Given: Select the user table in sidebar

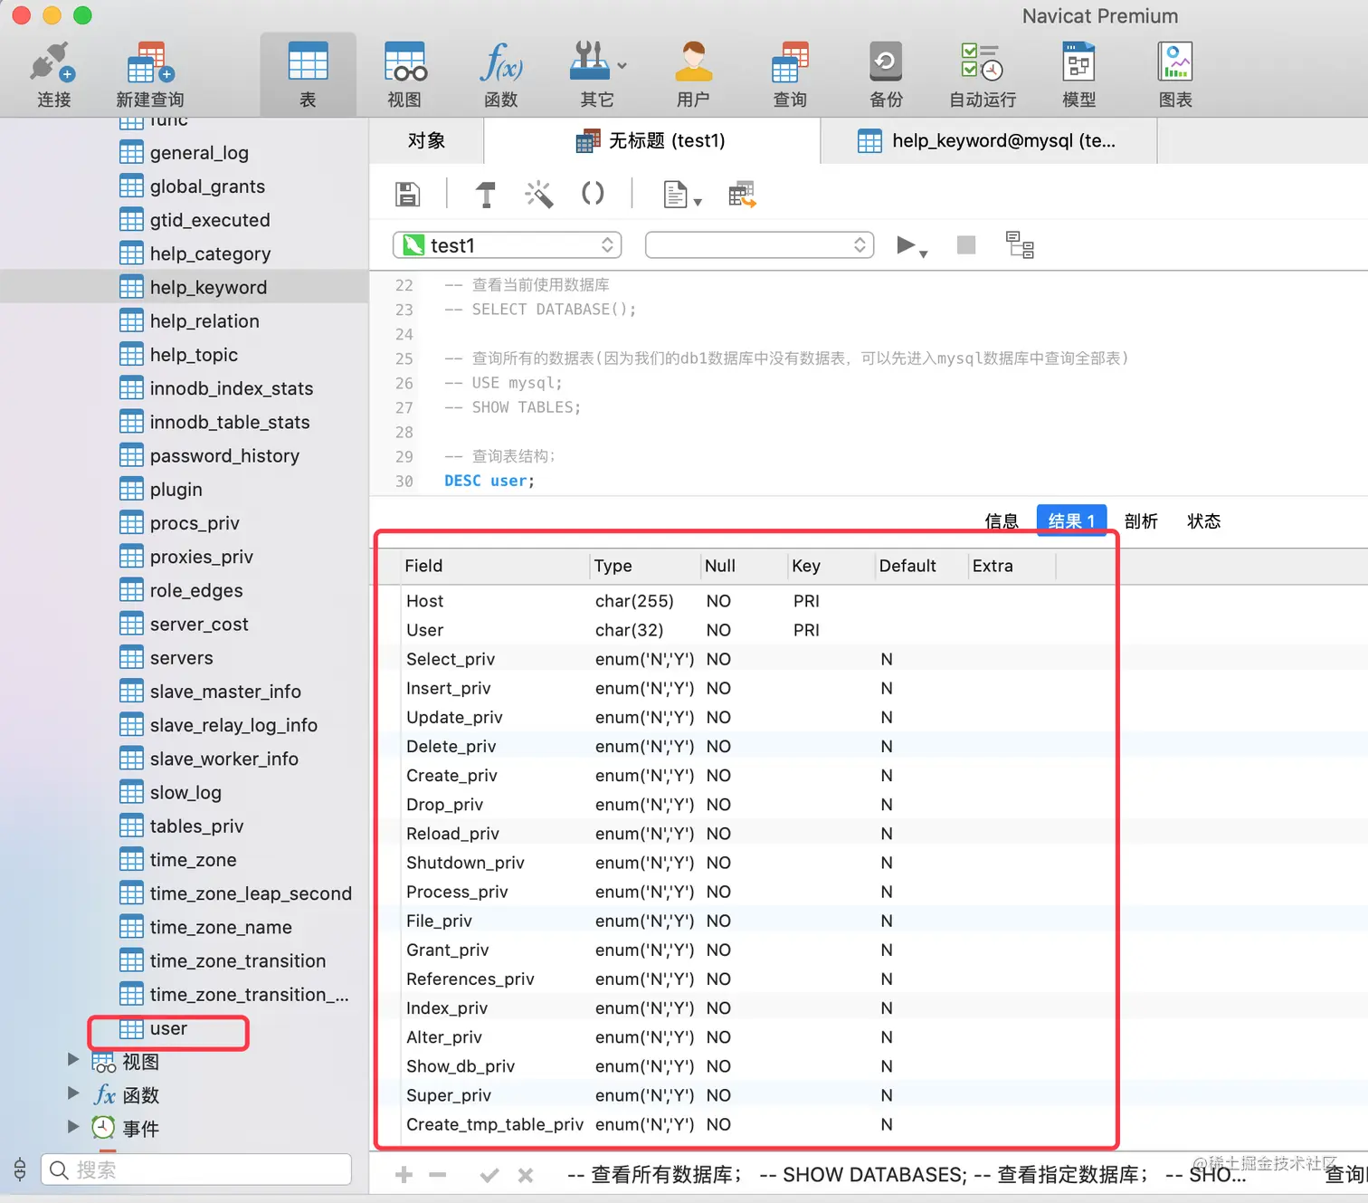Looking at the screenshot, I should point(168,1029).
